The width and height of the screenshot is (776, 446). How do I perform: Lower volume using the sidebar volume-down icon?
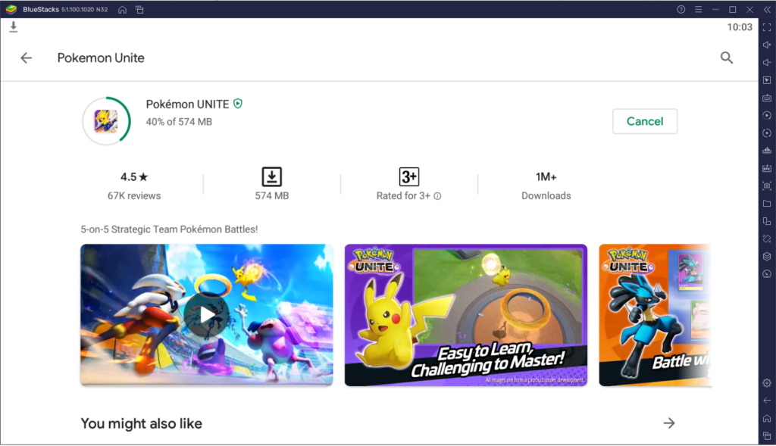(x=767, y=61)
